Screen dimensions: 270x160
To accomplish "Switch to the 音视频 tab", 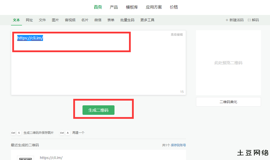I will point(70,20).
